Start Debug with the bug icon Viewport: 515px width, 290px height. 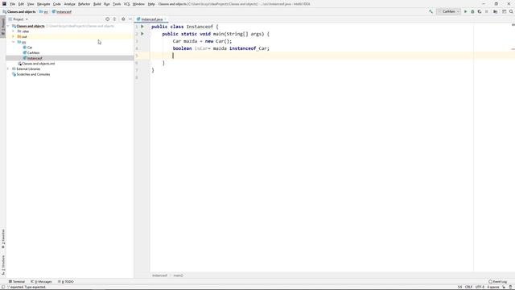[472, 11]
